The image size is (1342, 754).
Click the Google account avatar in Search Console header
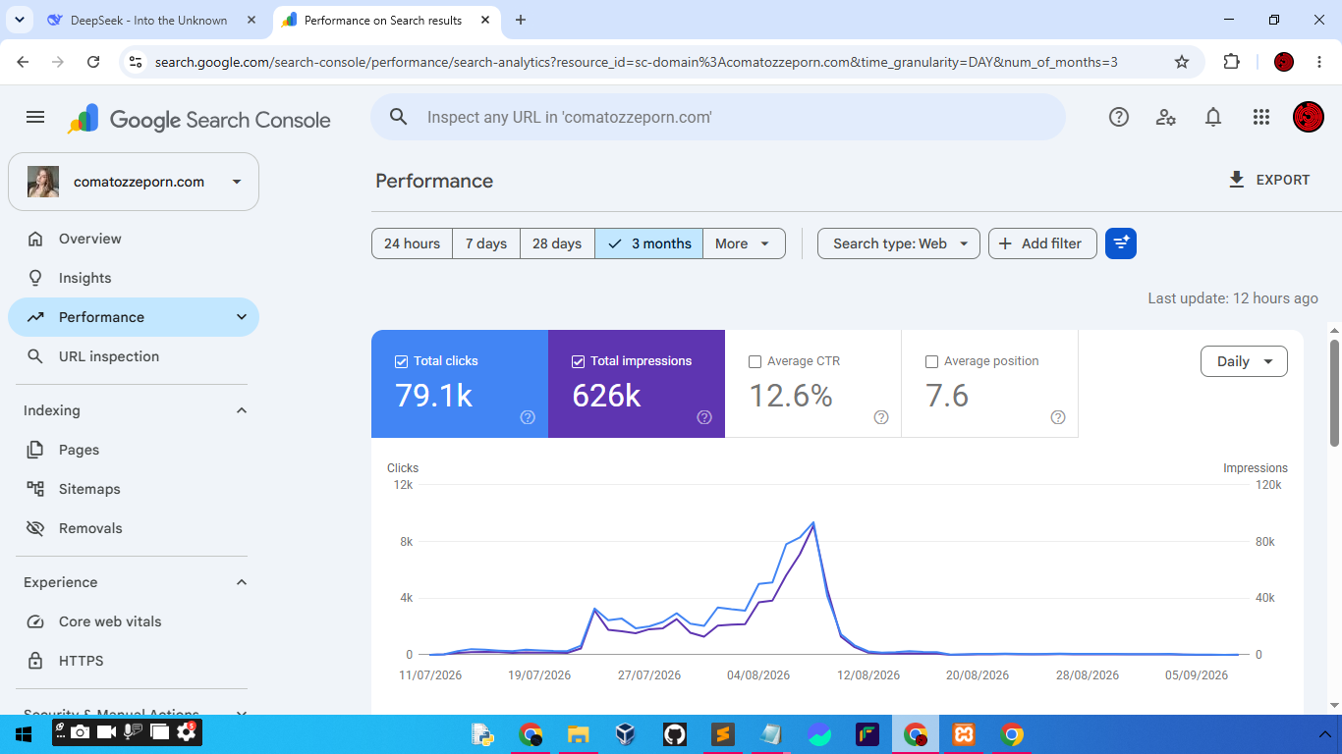[x=1309, y=118]
